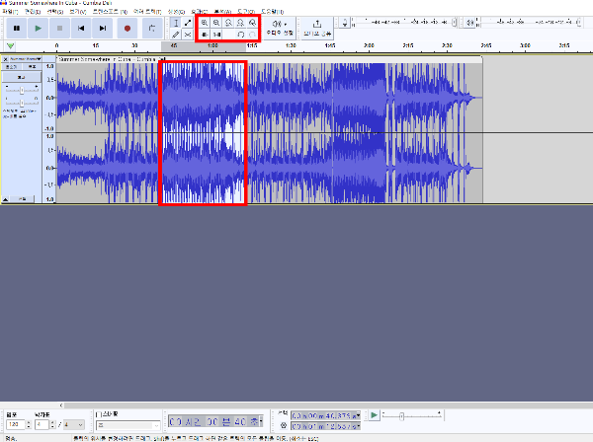Adjust the recording level slider handle
The image size is (593, 442).
tap(455, 23)
